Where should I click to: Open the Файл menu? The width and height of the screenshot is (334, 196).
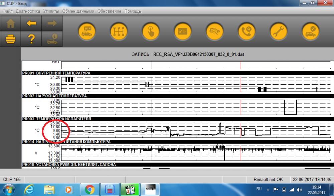click(7, 11)
